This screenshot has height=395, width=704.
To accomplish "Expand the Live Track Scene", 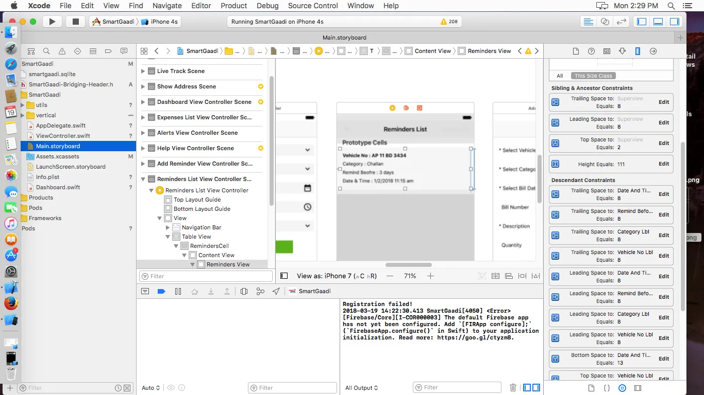I will click(x=143, y=71).
